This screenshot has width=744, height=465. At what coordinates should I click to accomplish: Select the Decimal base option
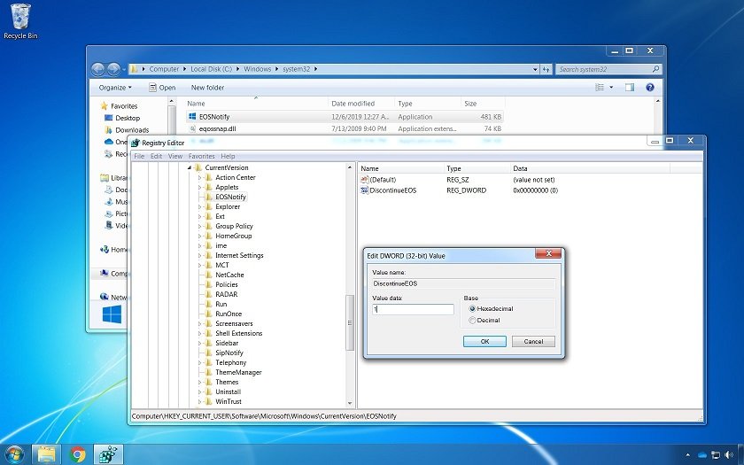[473, 320]
